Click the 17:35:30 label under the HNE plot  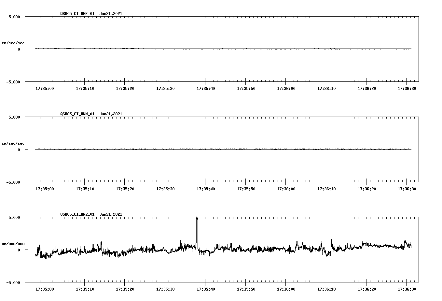click(165, 88)
